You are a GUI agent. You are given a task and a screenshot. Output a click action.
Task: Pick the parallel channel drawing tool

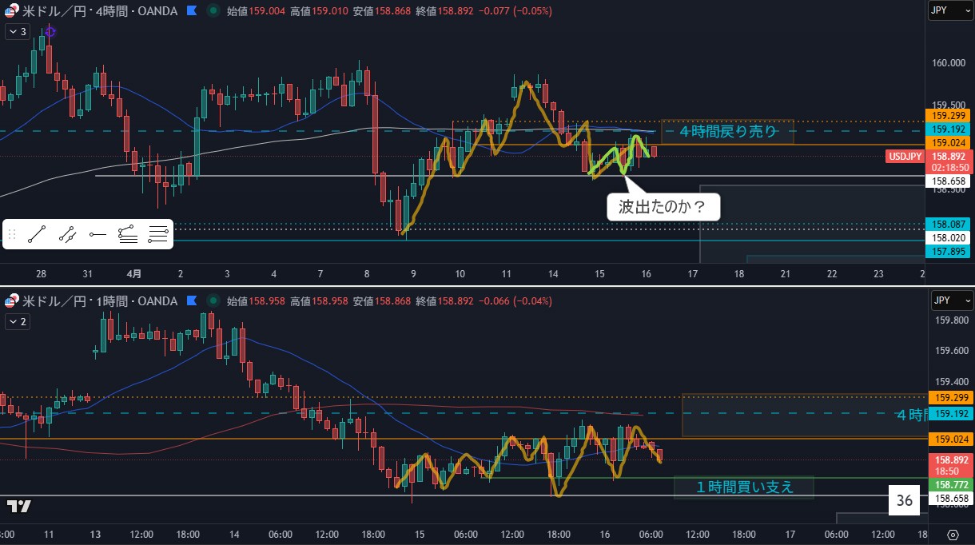68,234
